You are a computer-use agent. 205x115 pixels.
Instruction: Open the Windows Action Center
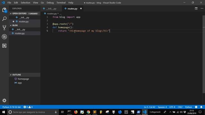[x=200, y=112]
